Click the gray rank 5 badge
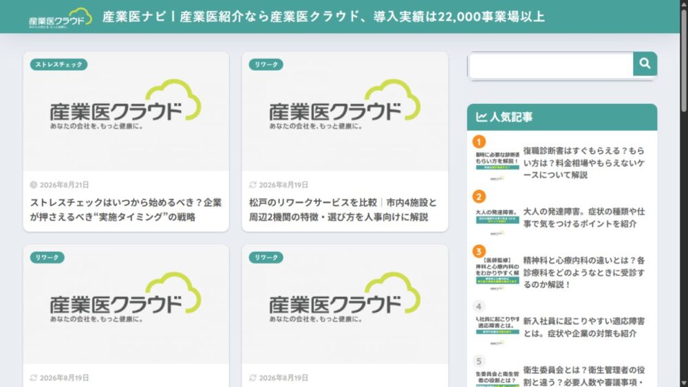688x387 pixels. [479, 361]
